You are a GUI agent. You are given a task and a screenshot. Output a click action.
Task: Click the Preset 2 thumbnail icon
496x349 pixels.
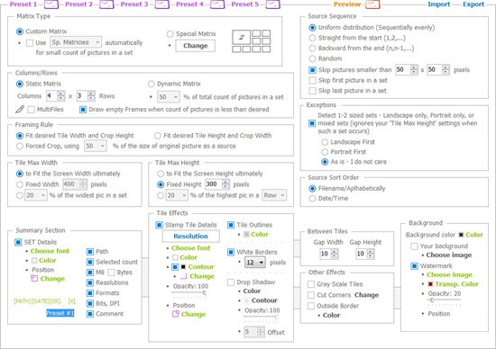pyautogui.click(x=106, y=4)
